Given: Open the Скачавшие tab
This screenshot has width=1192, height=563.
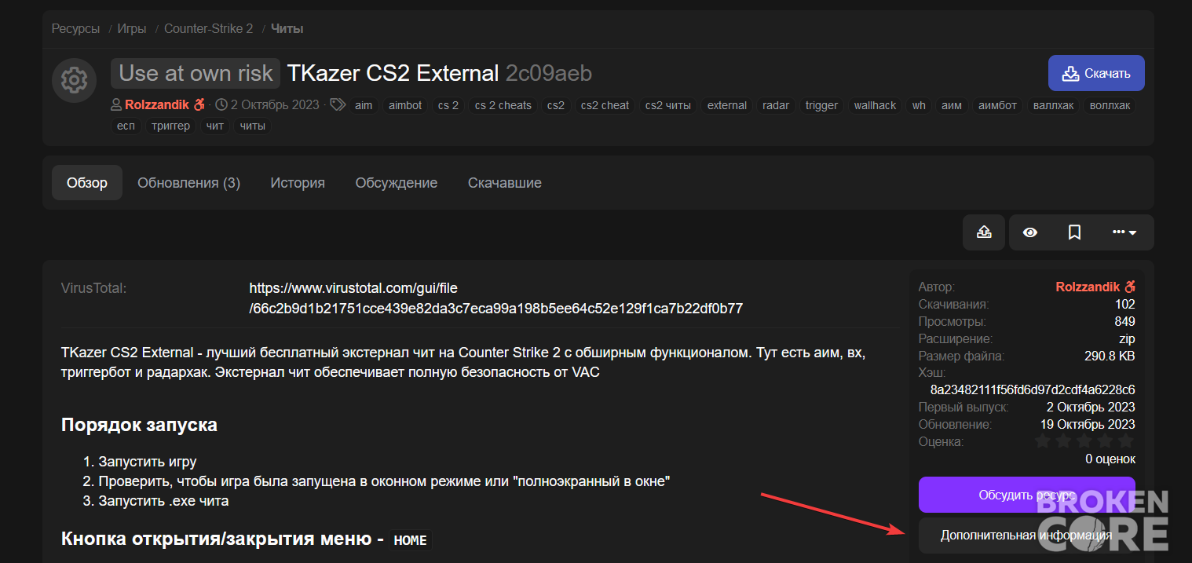Looking at the screenshot, I should coord(505,183).
